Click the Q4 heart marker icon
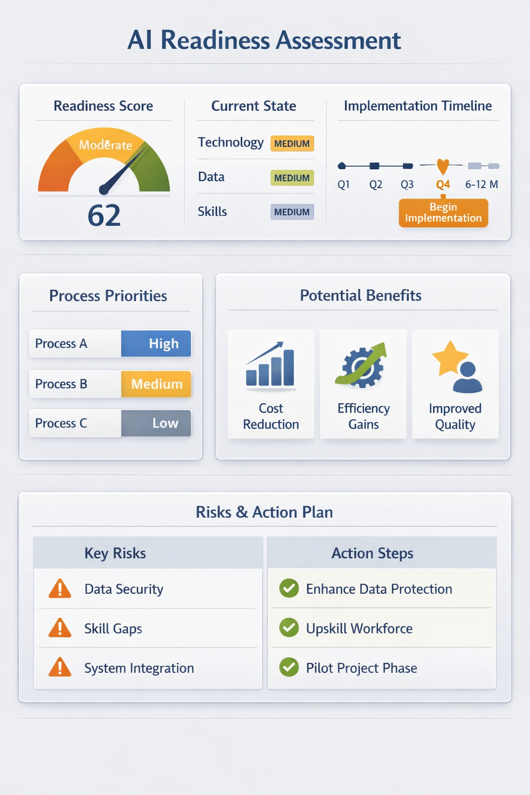 point(443,166)
